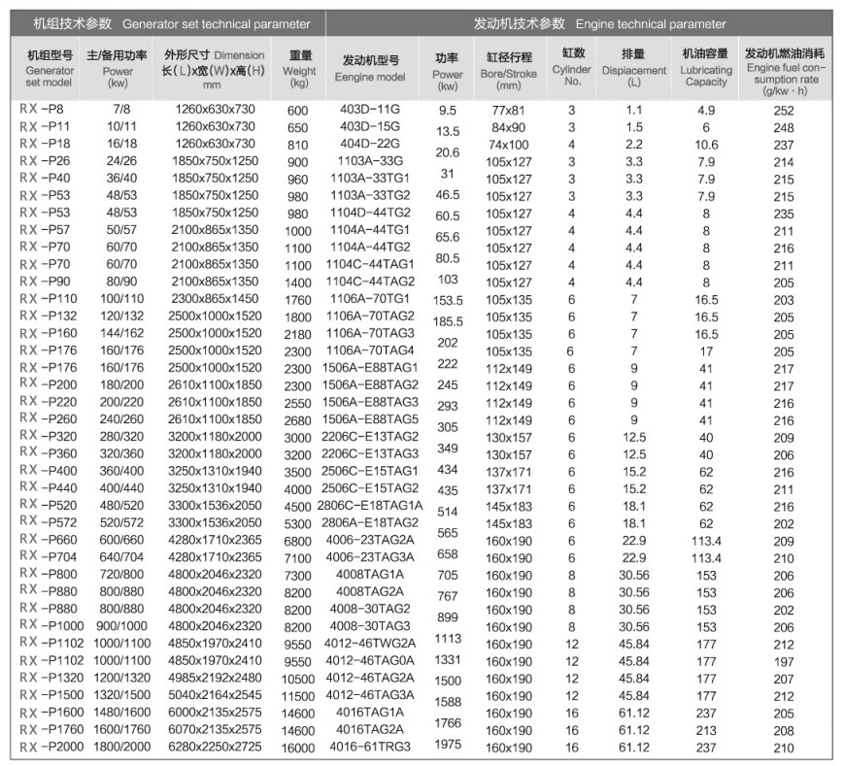Click the Generator set technical parameter heading

(172, 23)
